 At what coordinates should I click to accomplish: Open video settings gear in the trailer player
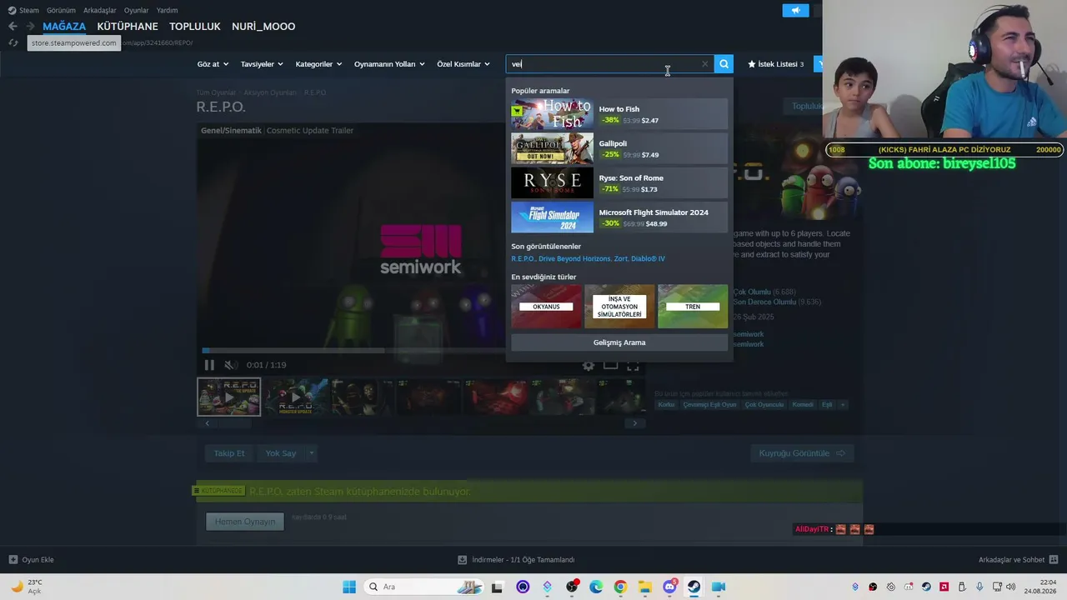pos(589,365)
